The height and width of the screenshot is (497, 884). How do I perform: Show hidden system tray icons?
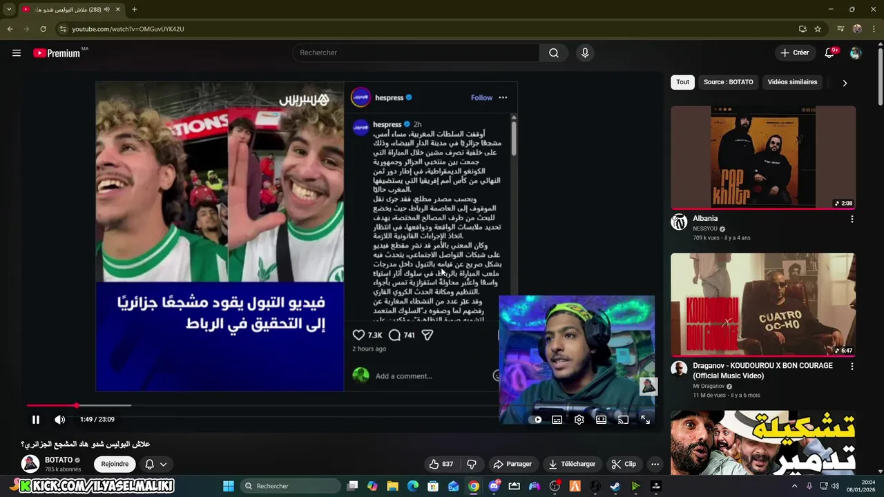pyautogui.click(x=794, y=486)
